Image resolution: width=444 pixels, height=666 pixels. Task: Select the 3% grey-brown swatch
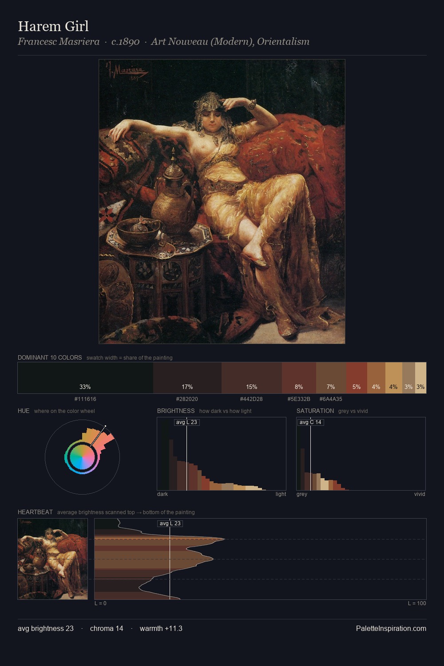408,378
